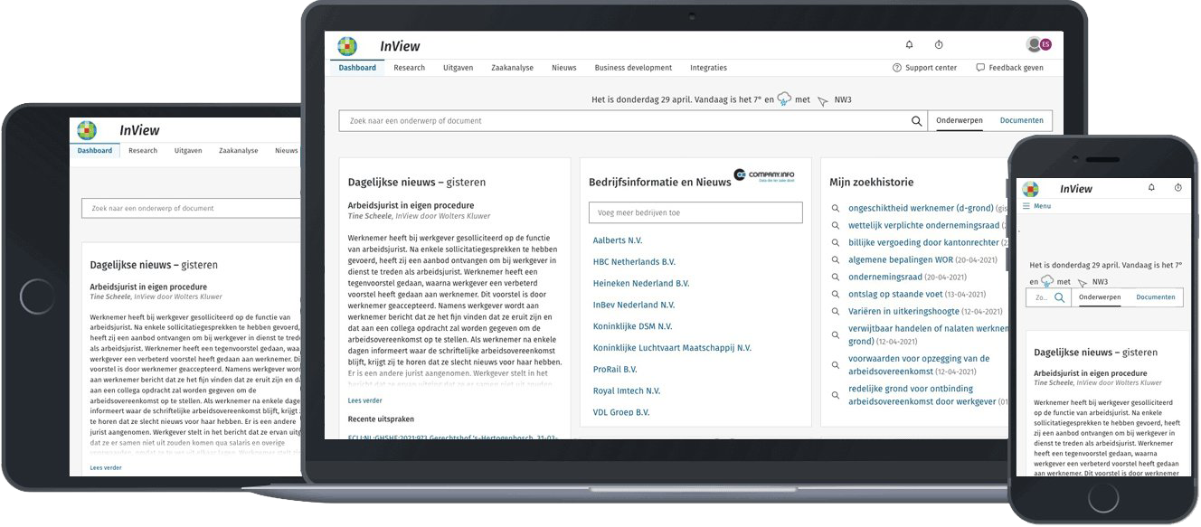This screenshot has width=1201, height=527.
Task: Click the magnifier in the laptop search bar
Action: 916,121
